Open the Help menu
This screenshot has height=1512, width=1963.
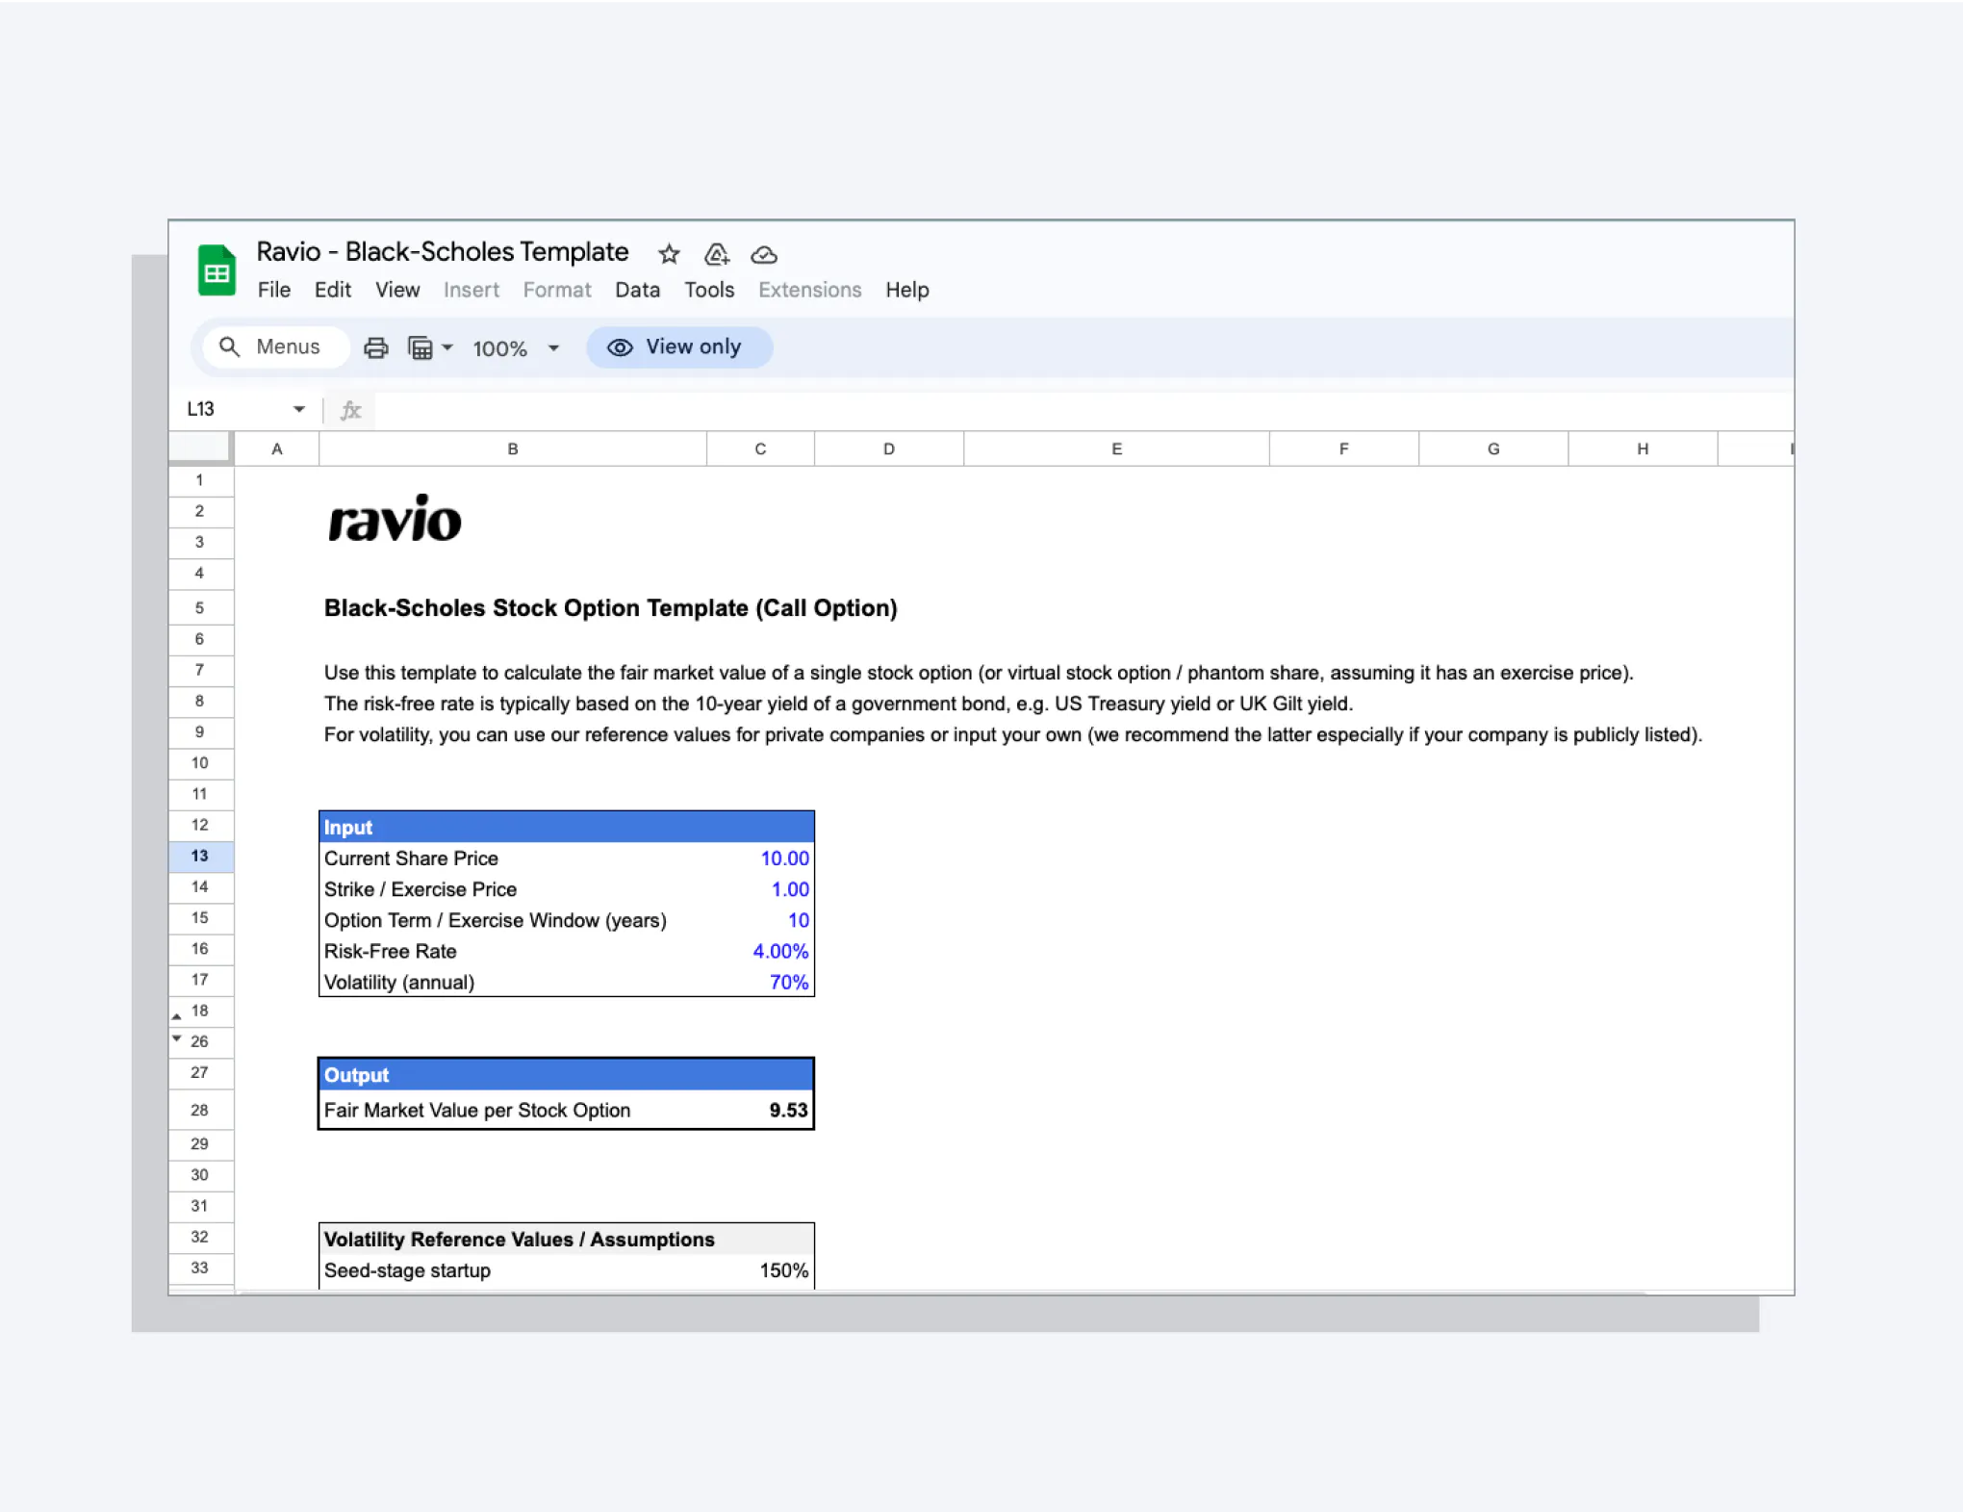pyautogui.click(x=907, y=290)
